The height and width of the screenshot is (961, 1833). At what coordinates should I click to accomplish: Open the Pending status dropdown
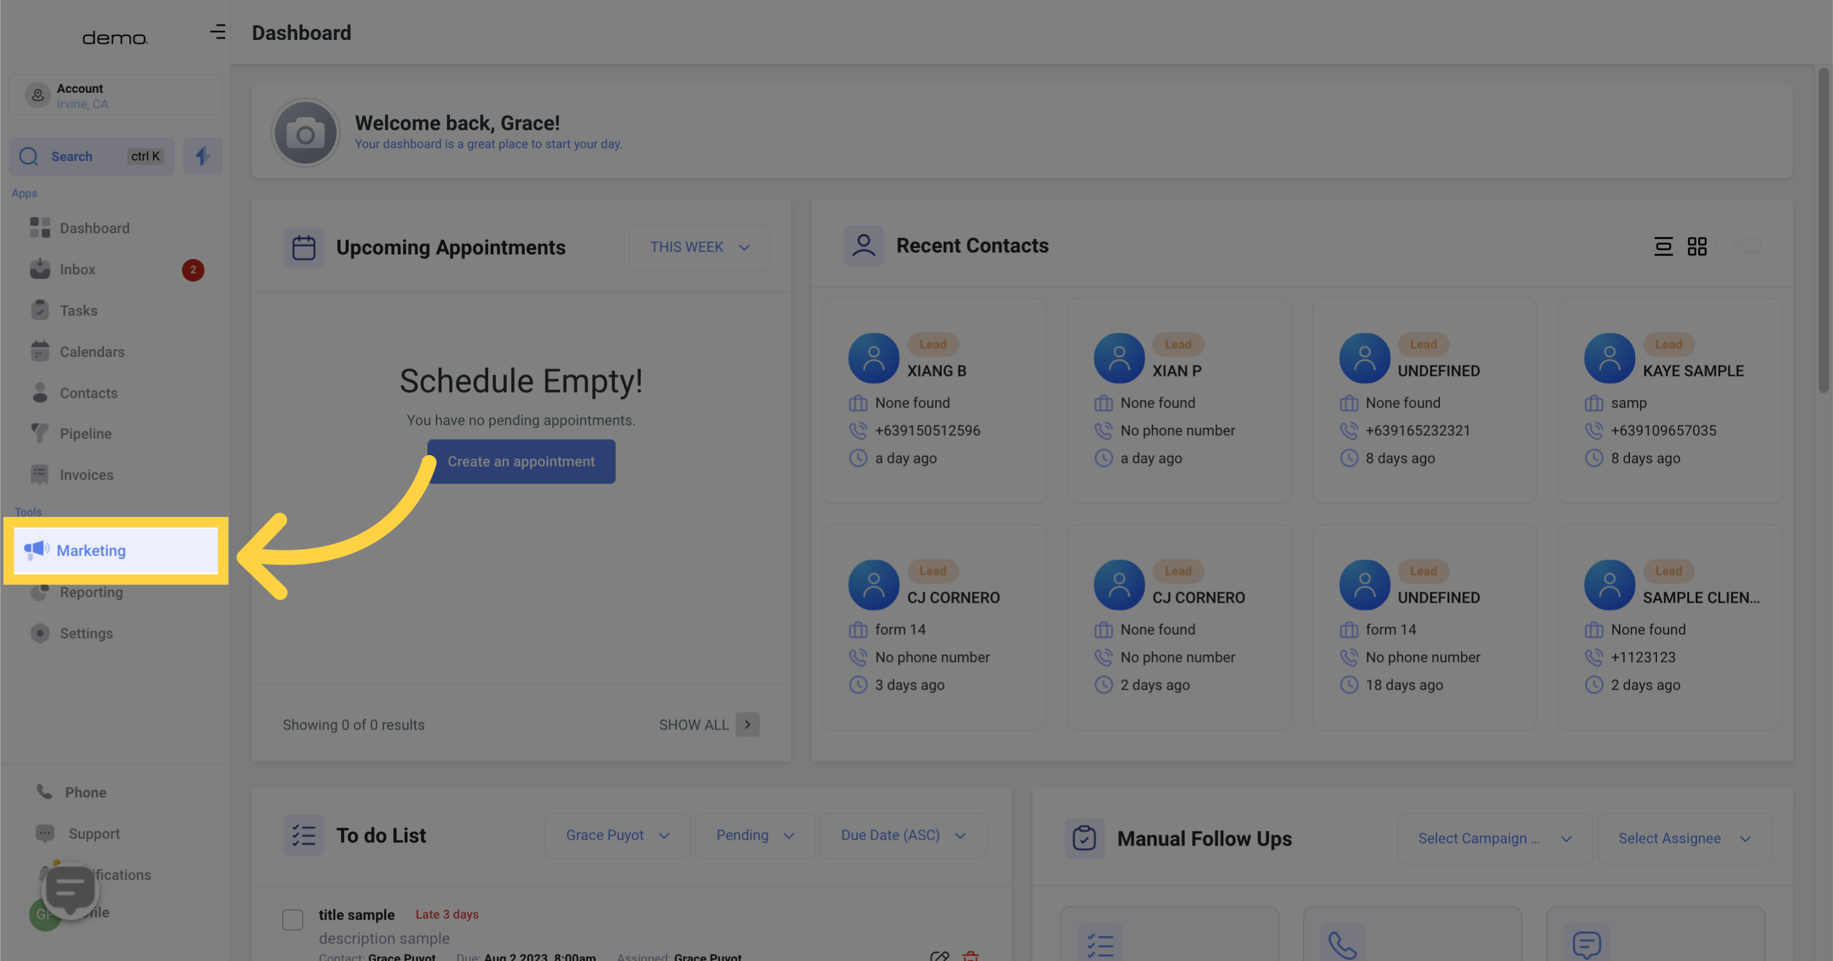pyautogui.click(x=755, y=835)
